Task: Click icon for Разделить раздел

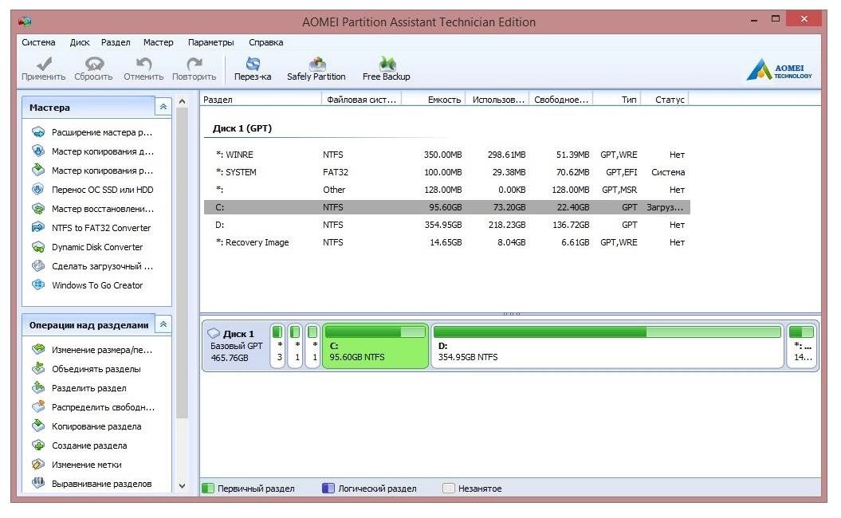Action: (x=38, y=387)
